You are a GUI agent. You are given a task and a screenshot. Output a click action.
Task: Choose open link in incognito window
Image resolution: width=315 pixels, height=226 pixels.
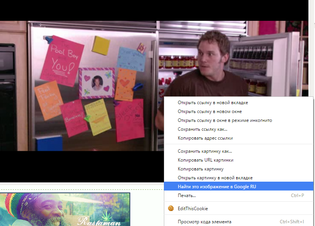tap(238, 120)
